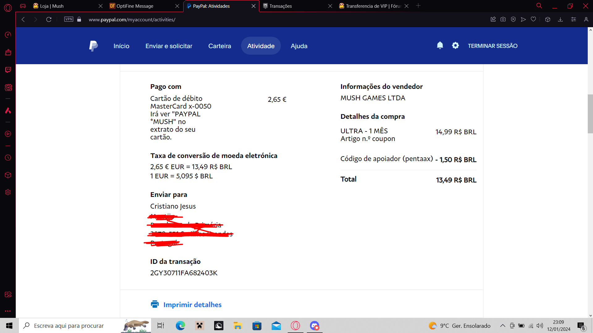Open Extensions cube icon in toolbar

click(x=548, y=19)
